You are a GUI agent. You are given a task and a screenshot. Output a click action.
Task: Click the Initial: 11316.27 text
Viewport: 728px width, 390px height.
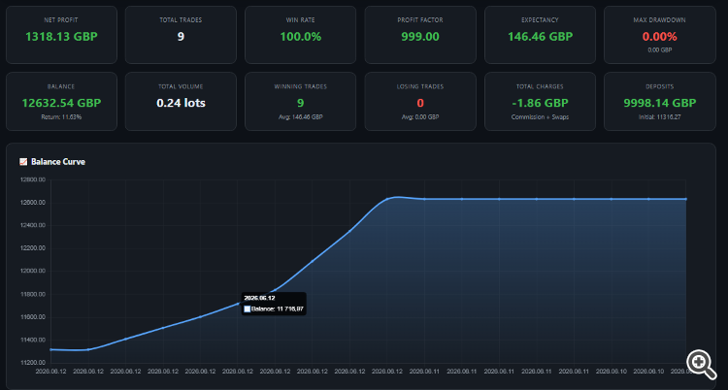point(659,117)
